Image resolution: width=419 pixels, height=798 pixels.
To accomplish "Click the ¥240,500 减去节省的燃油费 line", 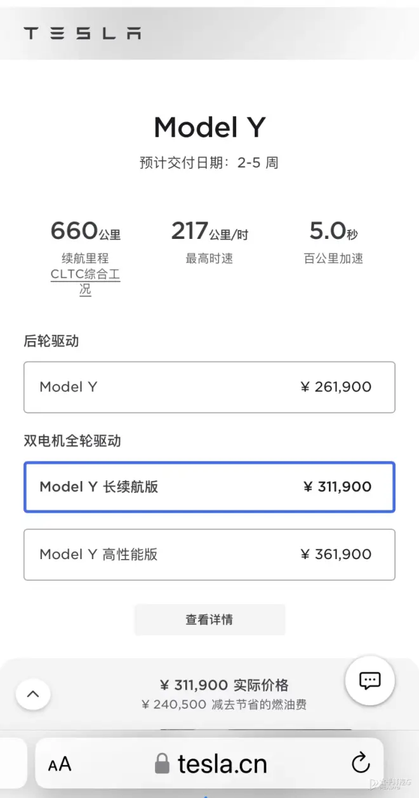I will 224,705.
